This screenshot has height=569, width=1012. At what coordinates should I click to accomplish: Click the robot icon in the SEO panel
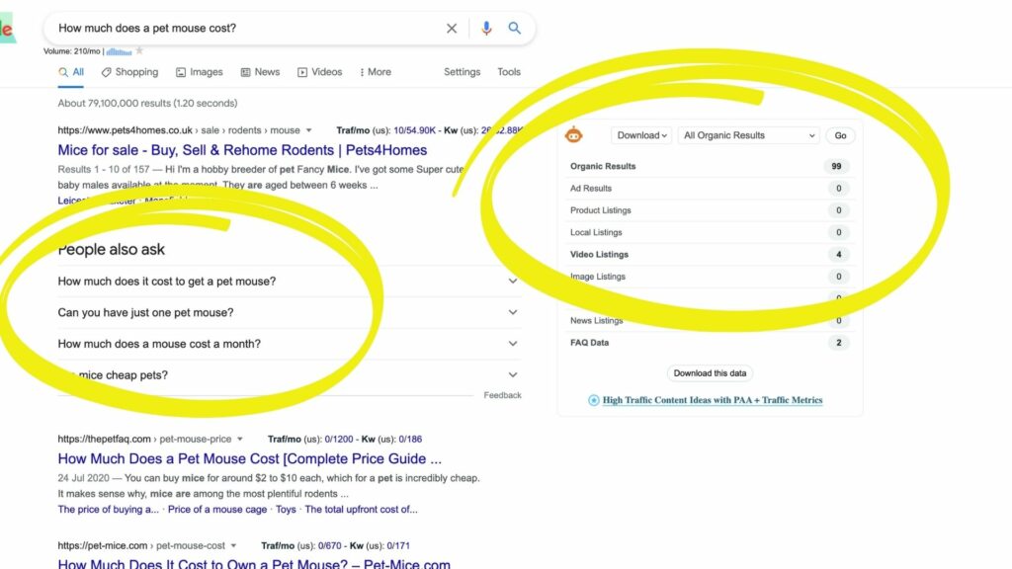pyautogui.click(x=573, y=135)
